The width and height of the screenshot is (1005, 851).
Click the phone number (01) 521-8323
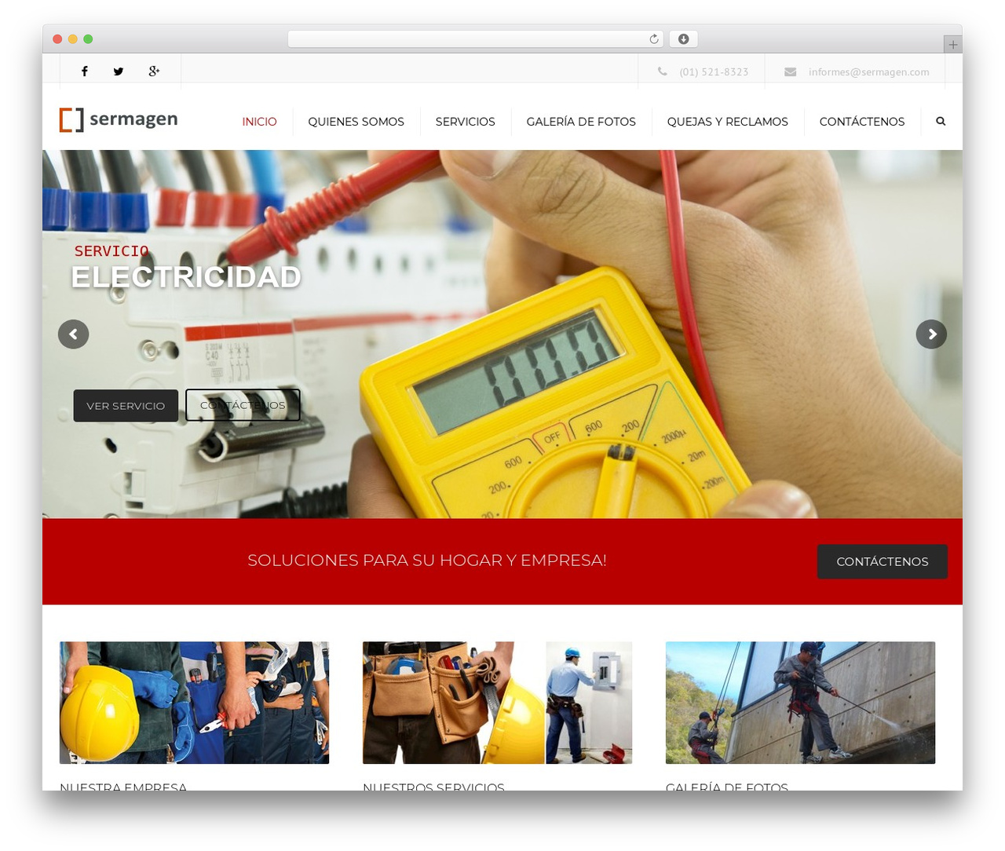point(714,72)
